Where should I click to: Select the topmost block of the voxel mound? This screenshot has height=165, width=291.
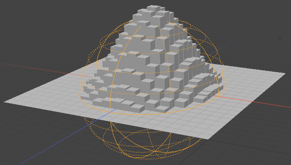click(x=153, y=8)
